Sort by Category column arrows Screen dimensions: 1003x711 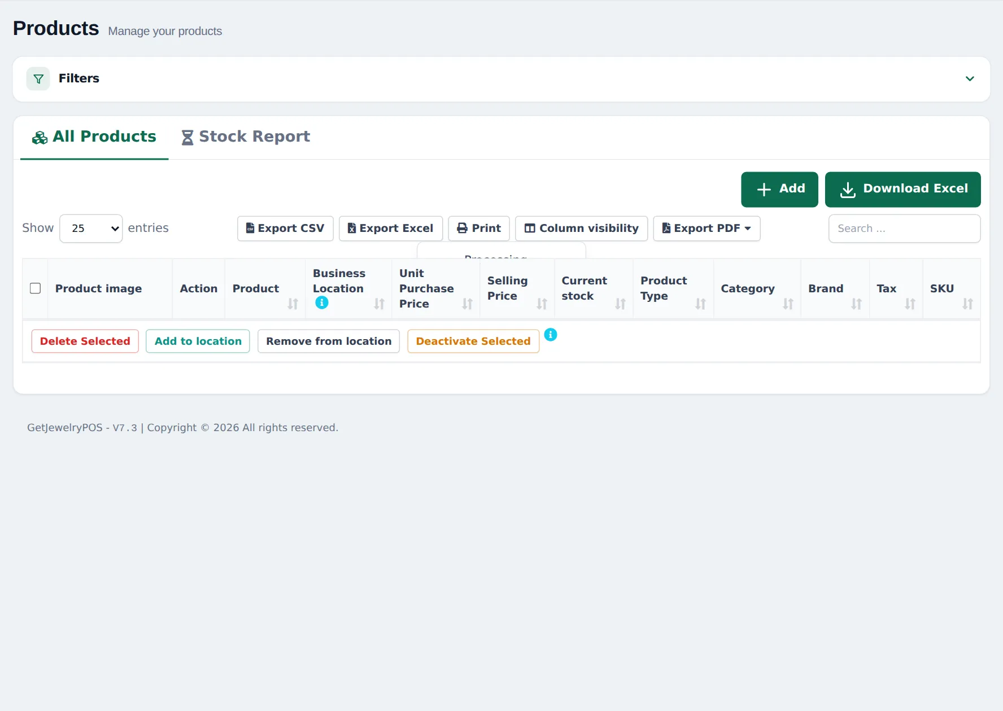coord(788,304)
